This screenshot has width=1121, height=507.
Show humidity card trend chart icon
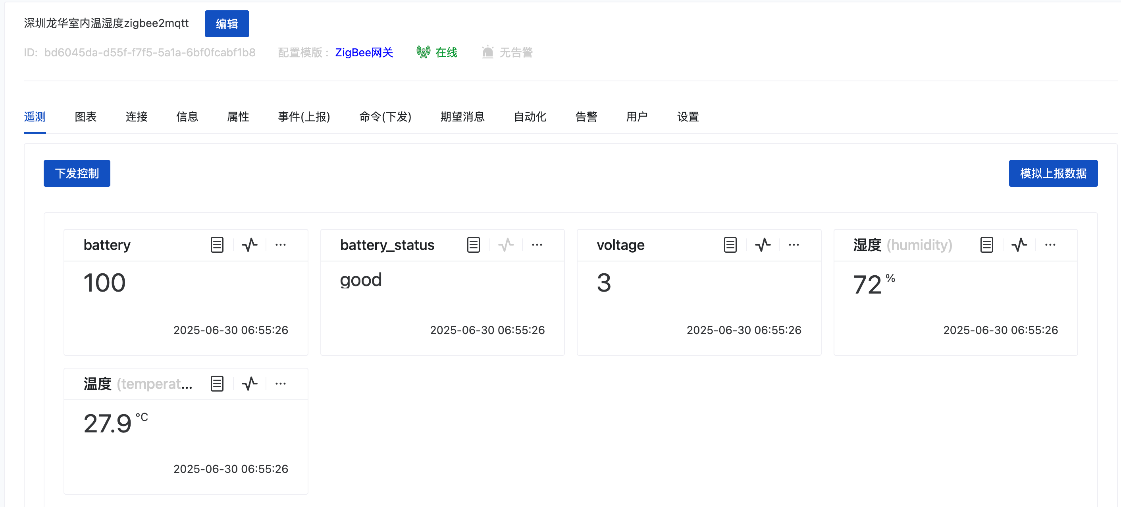[x=1020, y=245]
